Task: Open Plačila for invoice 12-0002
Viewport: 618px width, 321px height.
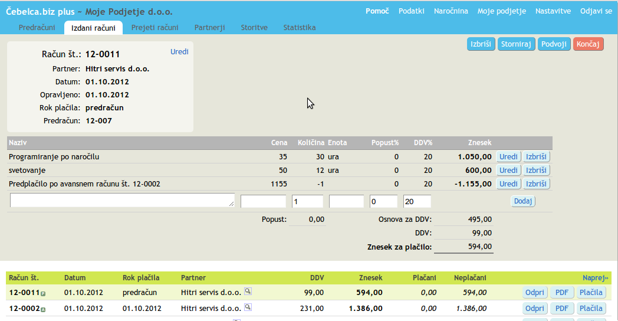Action: click(x=591, y=308)
